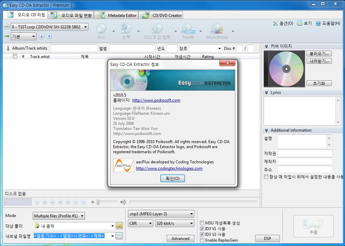Click the CD drive eject icon

click(x=7, y=27)
